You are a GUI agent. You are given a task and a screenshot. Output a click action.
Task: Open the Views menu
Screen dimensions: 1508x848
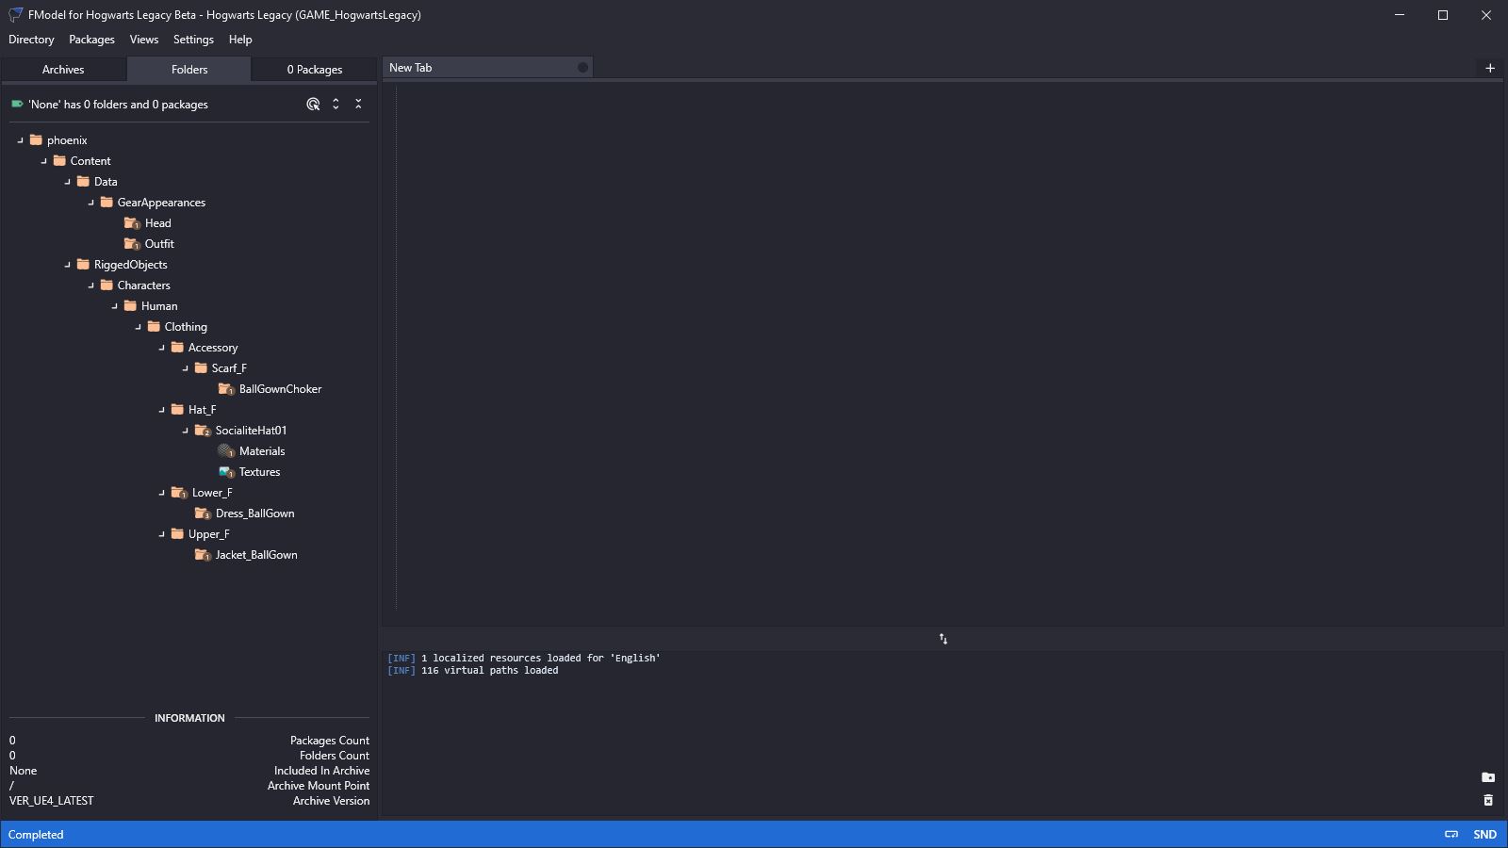click(143, 40)
